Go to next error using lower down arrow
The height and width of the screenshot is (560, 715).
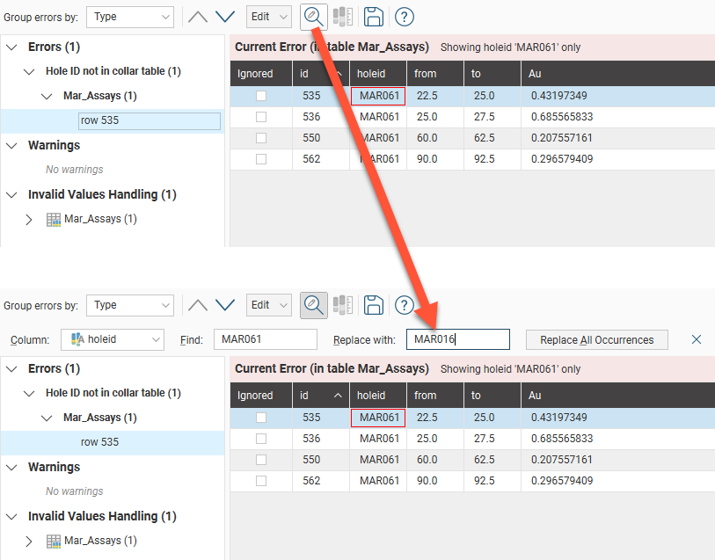(225, 305)
